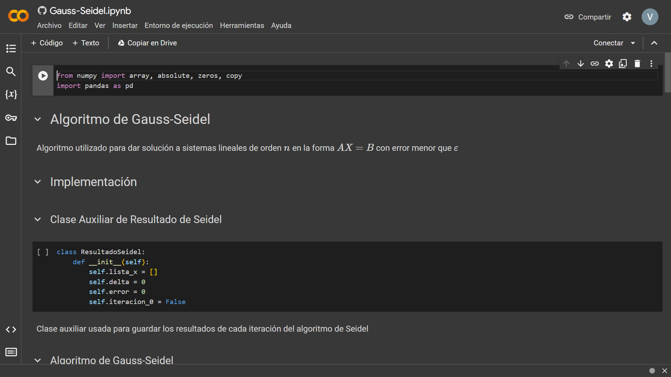Click the status circle in bottom bar
Screen dimensions: 671x377
[652, 371]
